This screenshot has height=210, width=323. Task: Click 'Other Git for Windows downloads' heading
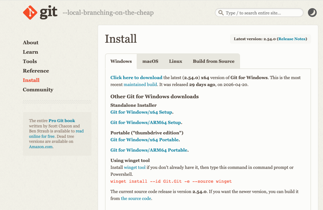[155, 97]
